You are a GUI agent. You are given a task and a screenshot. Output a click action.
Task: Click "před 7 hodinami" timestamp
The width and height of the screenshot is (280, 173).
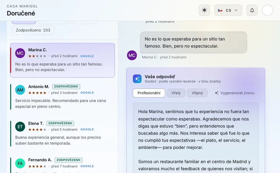pyautogui.click(x=64, y=166)
